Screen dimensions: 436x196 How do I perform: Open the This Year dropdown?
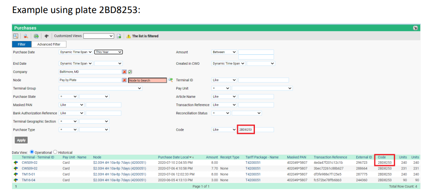click(109, 52)
